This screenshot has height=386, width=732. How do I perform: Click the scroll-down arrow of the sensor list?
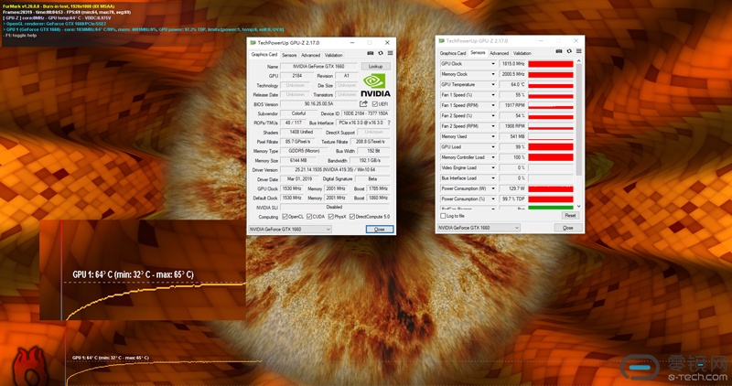(x=579, y=206)
